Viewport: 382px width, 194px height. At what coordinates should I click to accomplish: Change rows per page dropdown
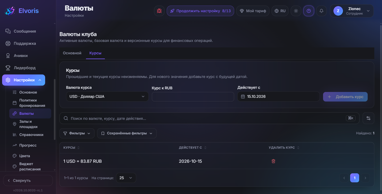click(126, 178)
